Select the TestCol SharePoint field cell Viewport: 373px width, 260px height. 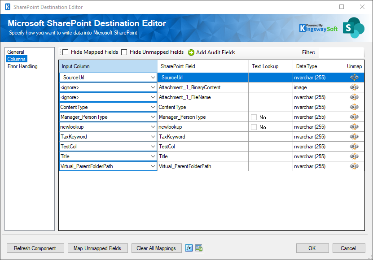click(x=203, y=147)
